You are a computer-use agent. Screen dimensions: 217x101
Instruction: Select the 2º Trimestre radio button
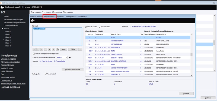click(43, 12)
